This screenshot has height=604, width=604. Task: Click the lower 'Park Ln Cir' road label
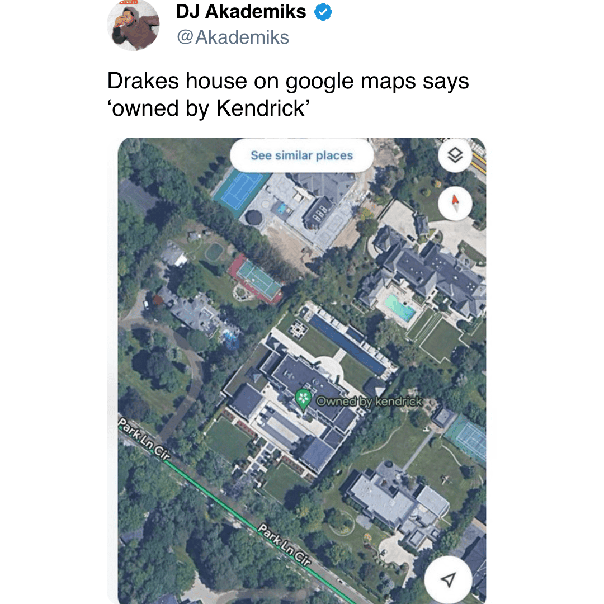(284, 545)
